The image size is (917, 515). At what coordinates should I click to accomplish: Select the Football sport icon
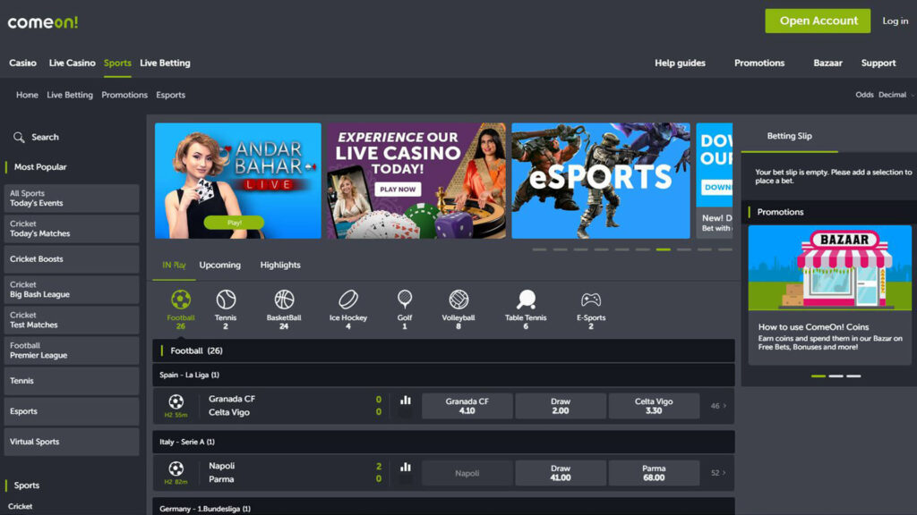181,300
